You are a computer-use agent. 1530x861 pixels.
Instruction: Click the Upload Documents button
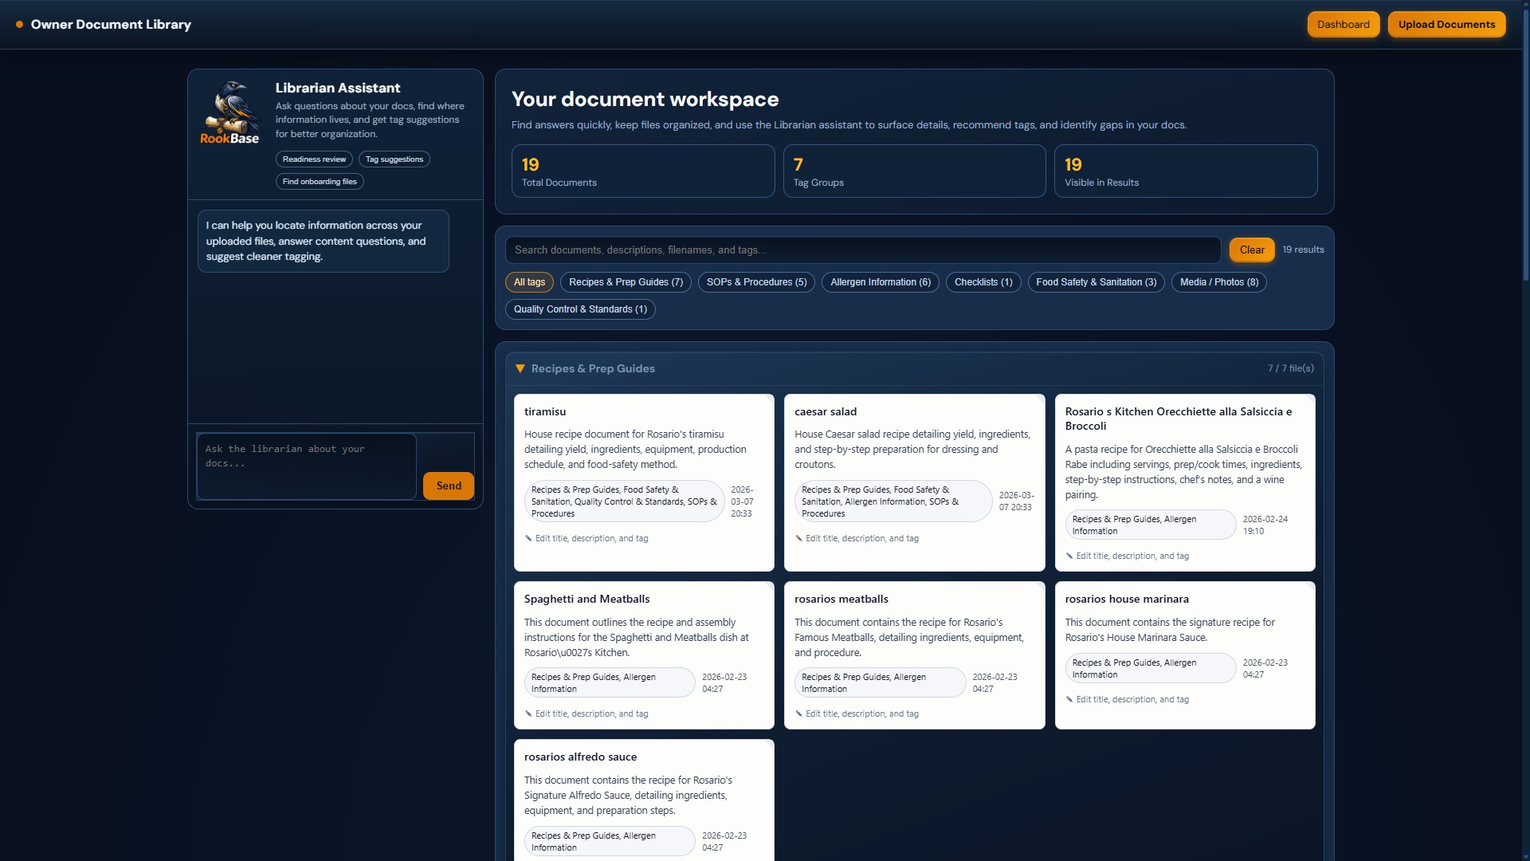click(x=1446, y=24)
